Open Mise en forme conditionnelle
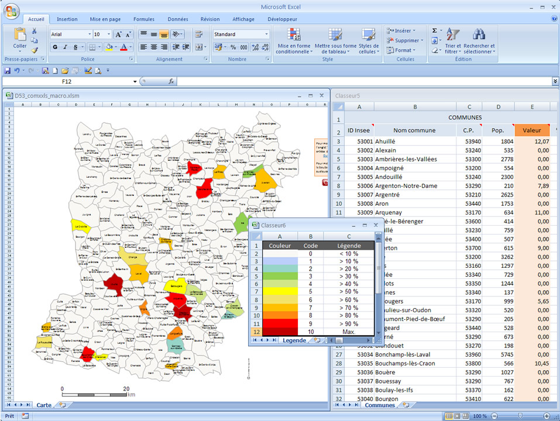 (294, 41)
